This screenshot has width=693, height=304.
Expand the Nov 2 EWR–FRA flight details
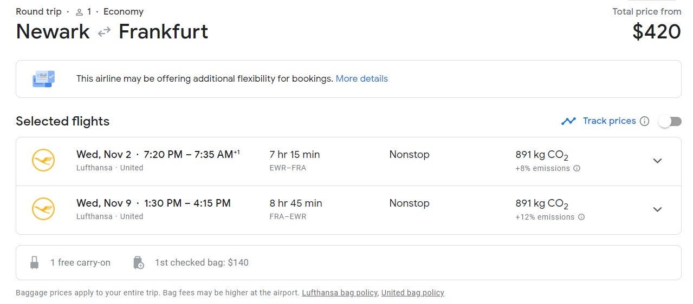(x=657, y=161)
